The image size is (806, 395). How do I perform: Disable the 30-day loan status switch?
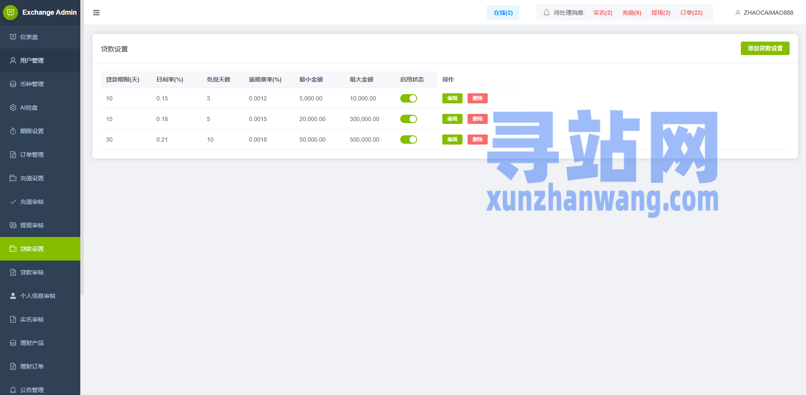click(x=409, y=140)
